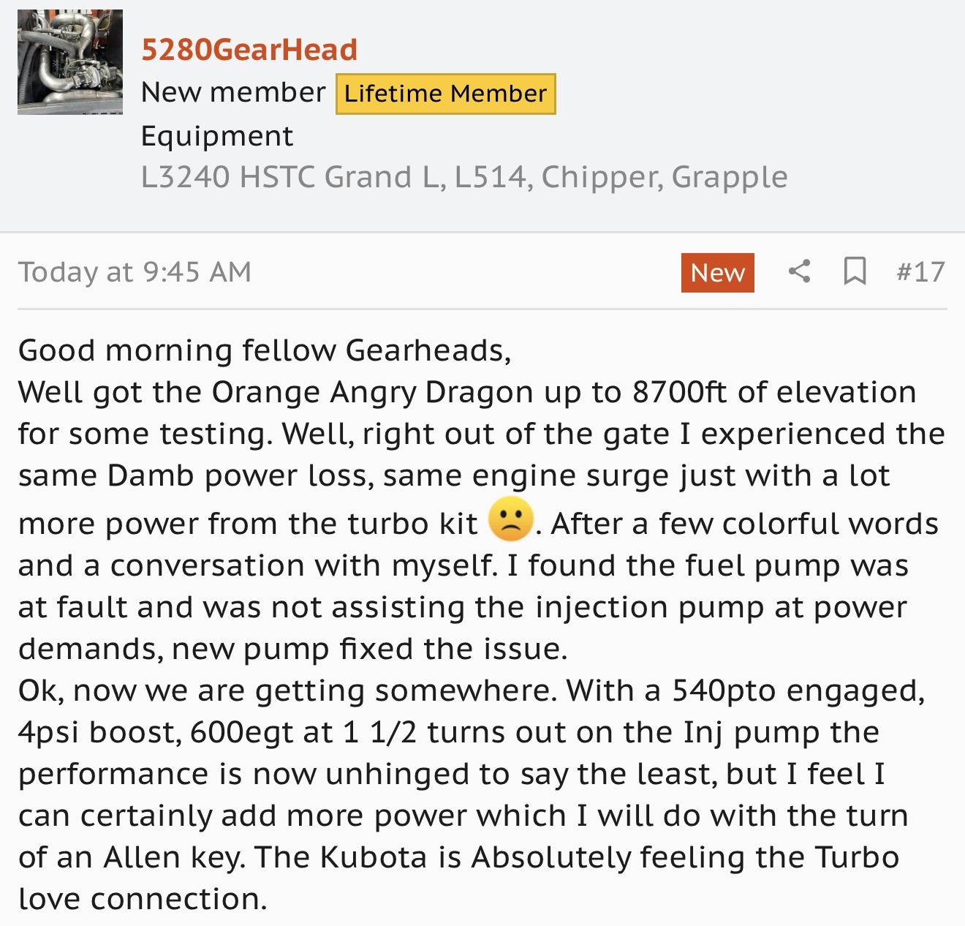965x926 pixels.
Task: Click the yellow Lifetime Member badge
Action: [x=446, y=94]
